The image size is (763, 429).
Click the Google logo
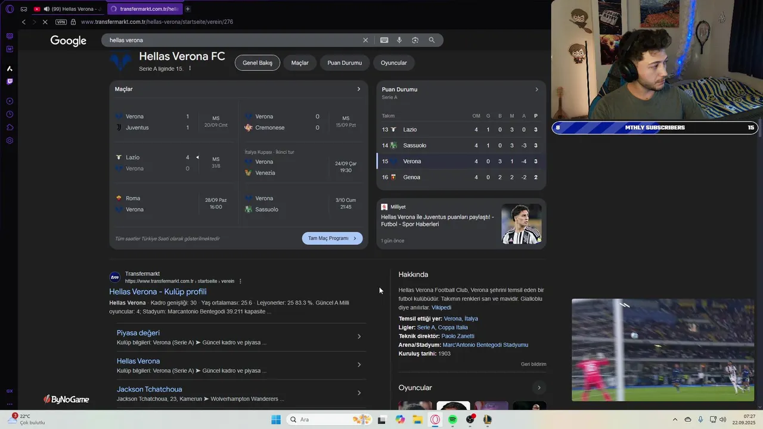(69, 41)
